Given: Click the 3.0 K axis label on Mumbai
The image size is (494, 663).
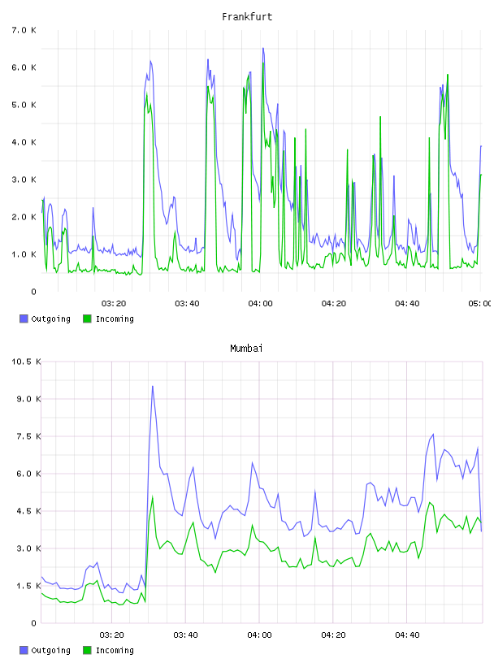Looking at the screenshot, I should pyautogui.click(x=28, y=548).
